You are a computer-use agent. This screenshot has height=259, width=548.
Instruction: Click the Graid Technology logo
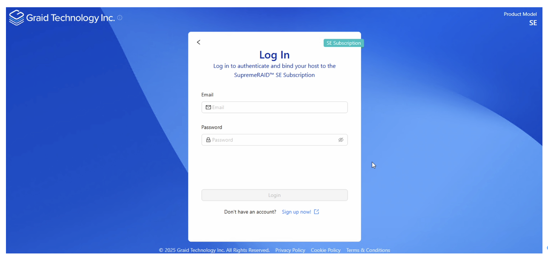tap(17, 18)
